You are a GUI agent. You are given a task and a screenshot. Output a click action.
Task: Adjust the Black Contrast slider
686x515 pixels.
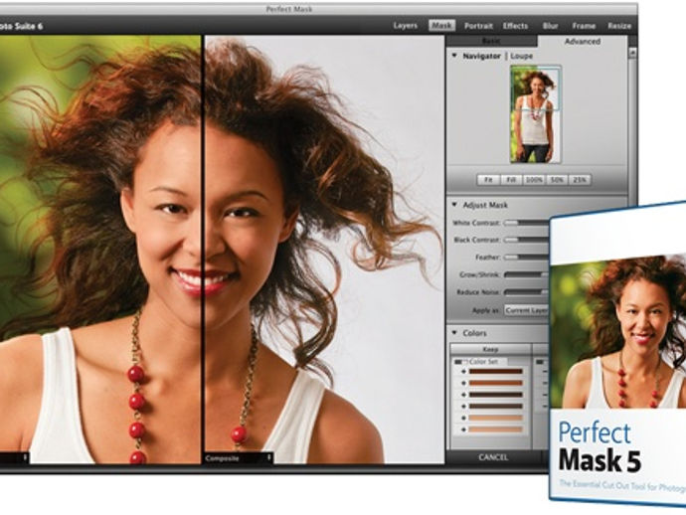526,240
